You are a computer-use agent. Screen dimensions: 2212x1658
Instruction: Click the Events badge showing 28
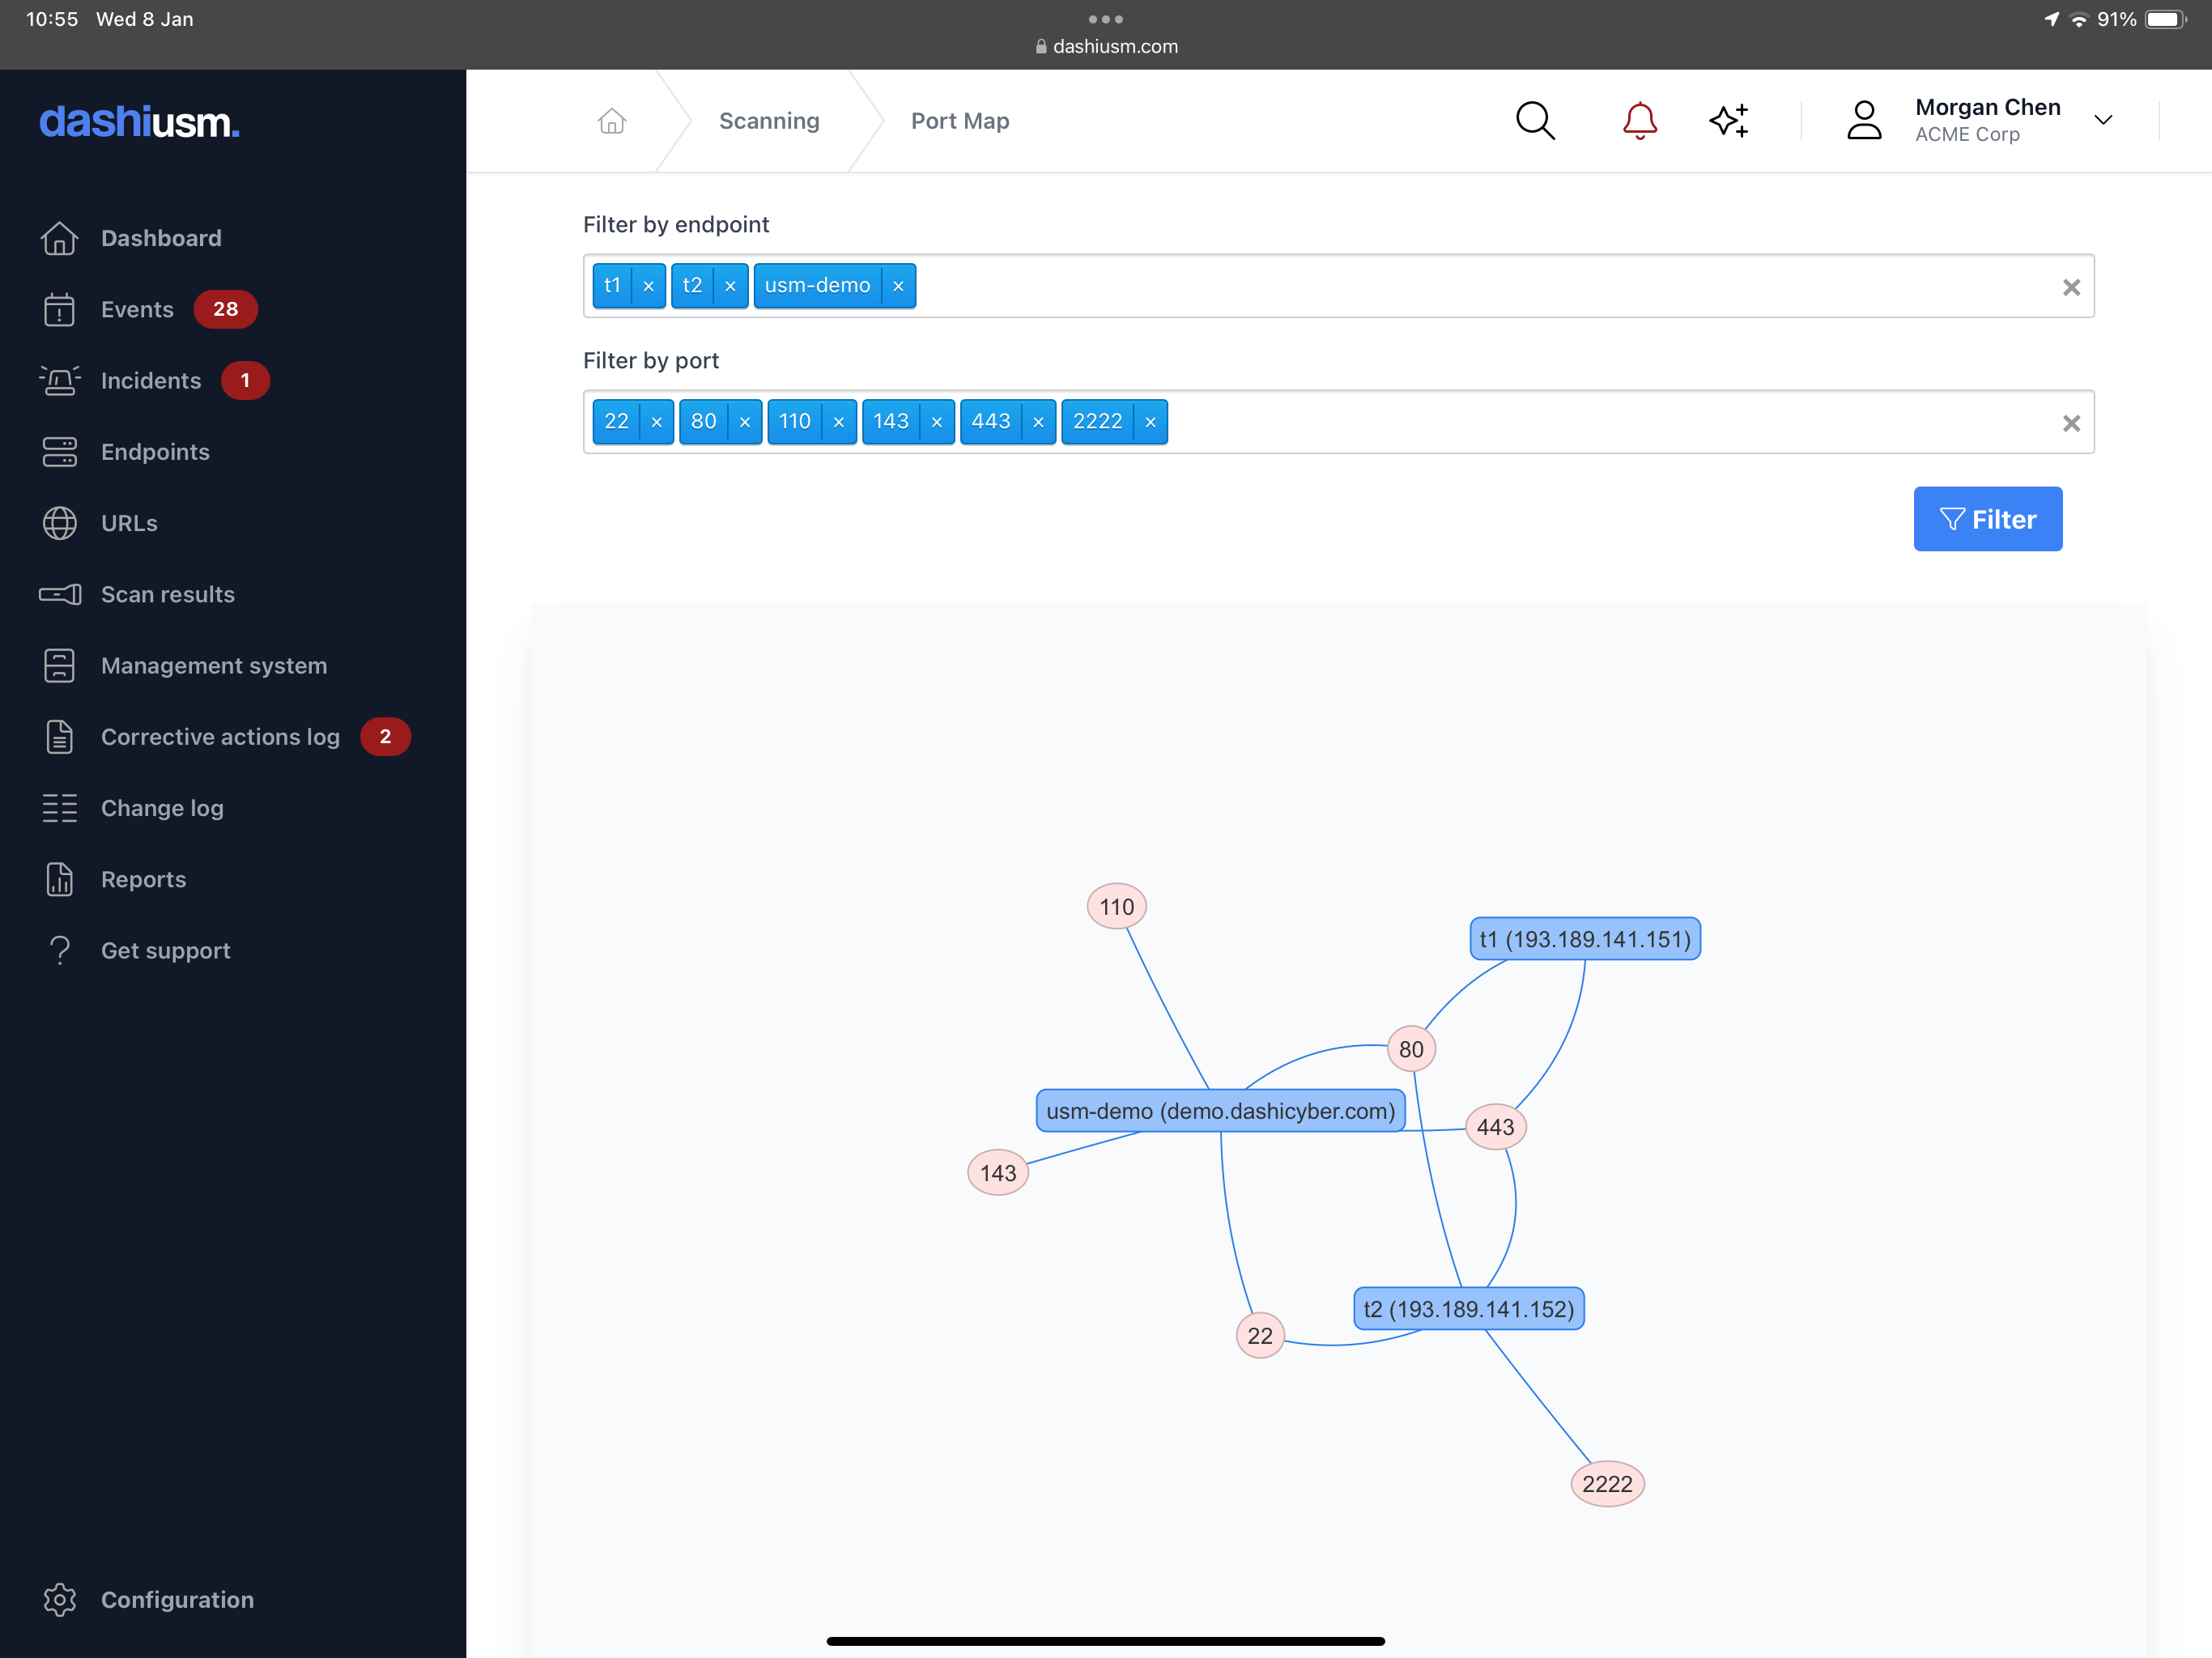[x=223, y=308]
